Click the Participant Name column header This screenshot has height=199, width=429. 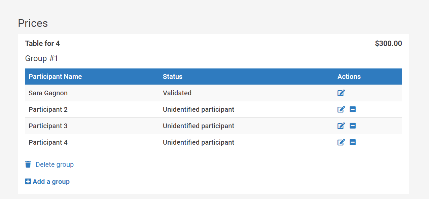tap(55, 77)
